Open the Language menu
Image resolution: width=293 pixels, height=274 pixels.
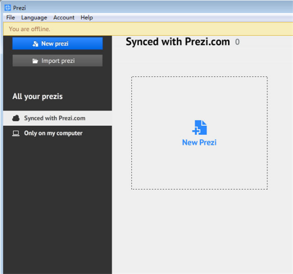tap(34, 18)
